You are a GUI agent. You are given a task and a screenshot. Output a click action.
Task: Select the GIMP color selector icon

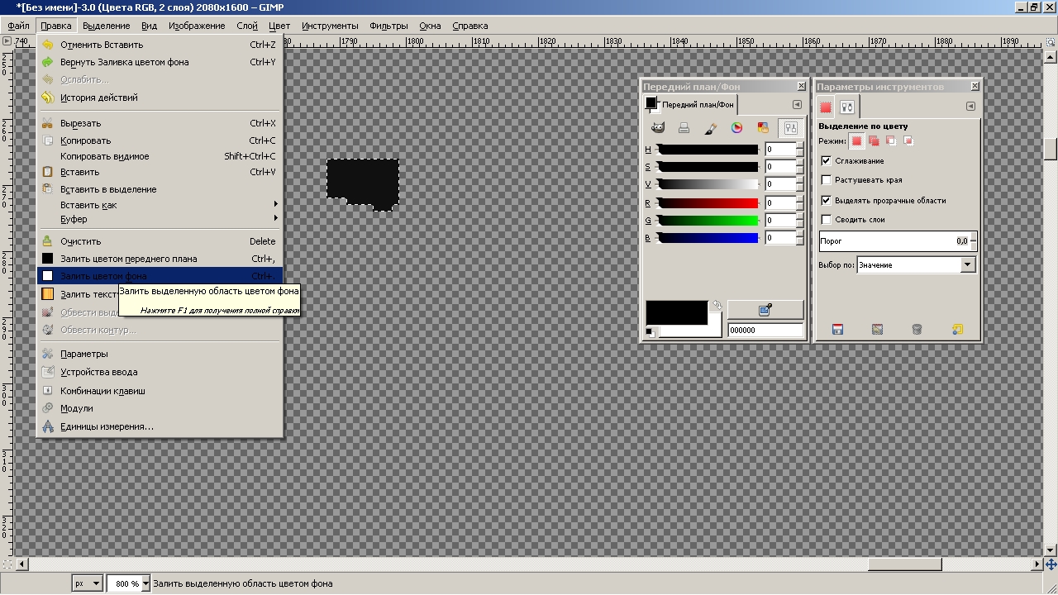(x=658, y=128)
